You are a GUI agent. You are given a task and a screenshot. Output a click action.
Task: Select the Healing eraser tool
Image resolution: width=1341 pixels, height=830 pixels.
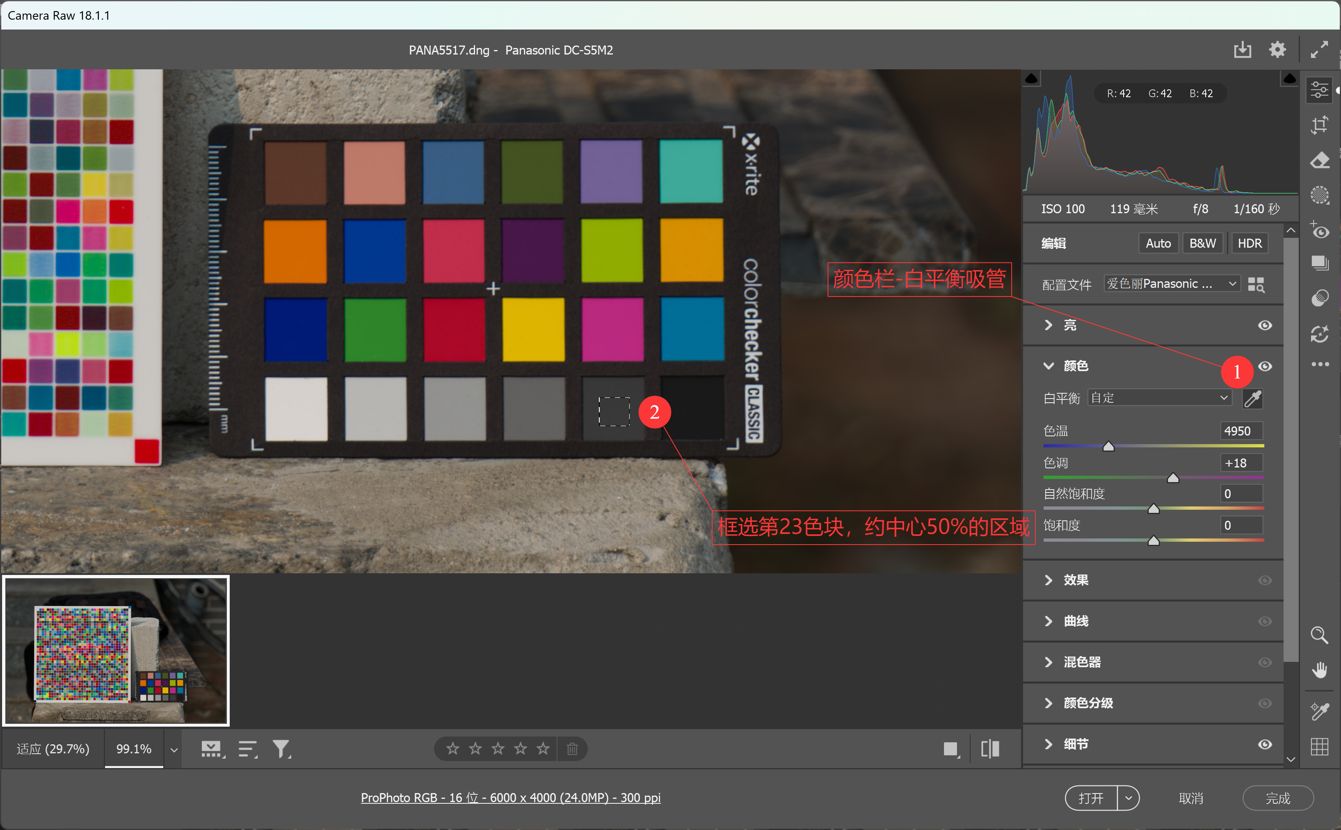(x=1319, y=160)
